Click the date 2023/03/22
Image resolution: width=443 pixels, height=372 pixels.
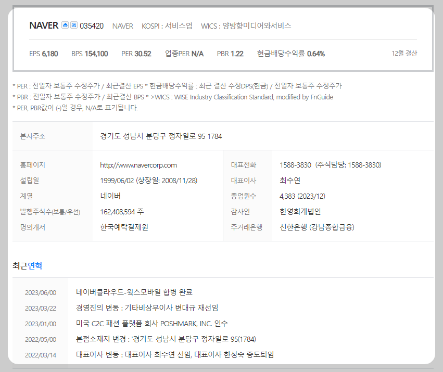[x=41, y=308]
